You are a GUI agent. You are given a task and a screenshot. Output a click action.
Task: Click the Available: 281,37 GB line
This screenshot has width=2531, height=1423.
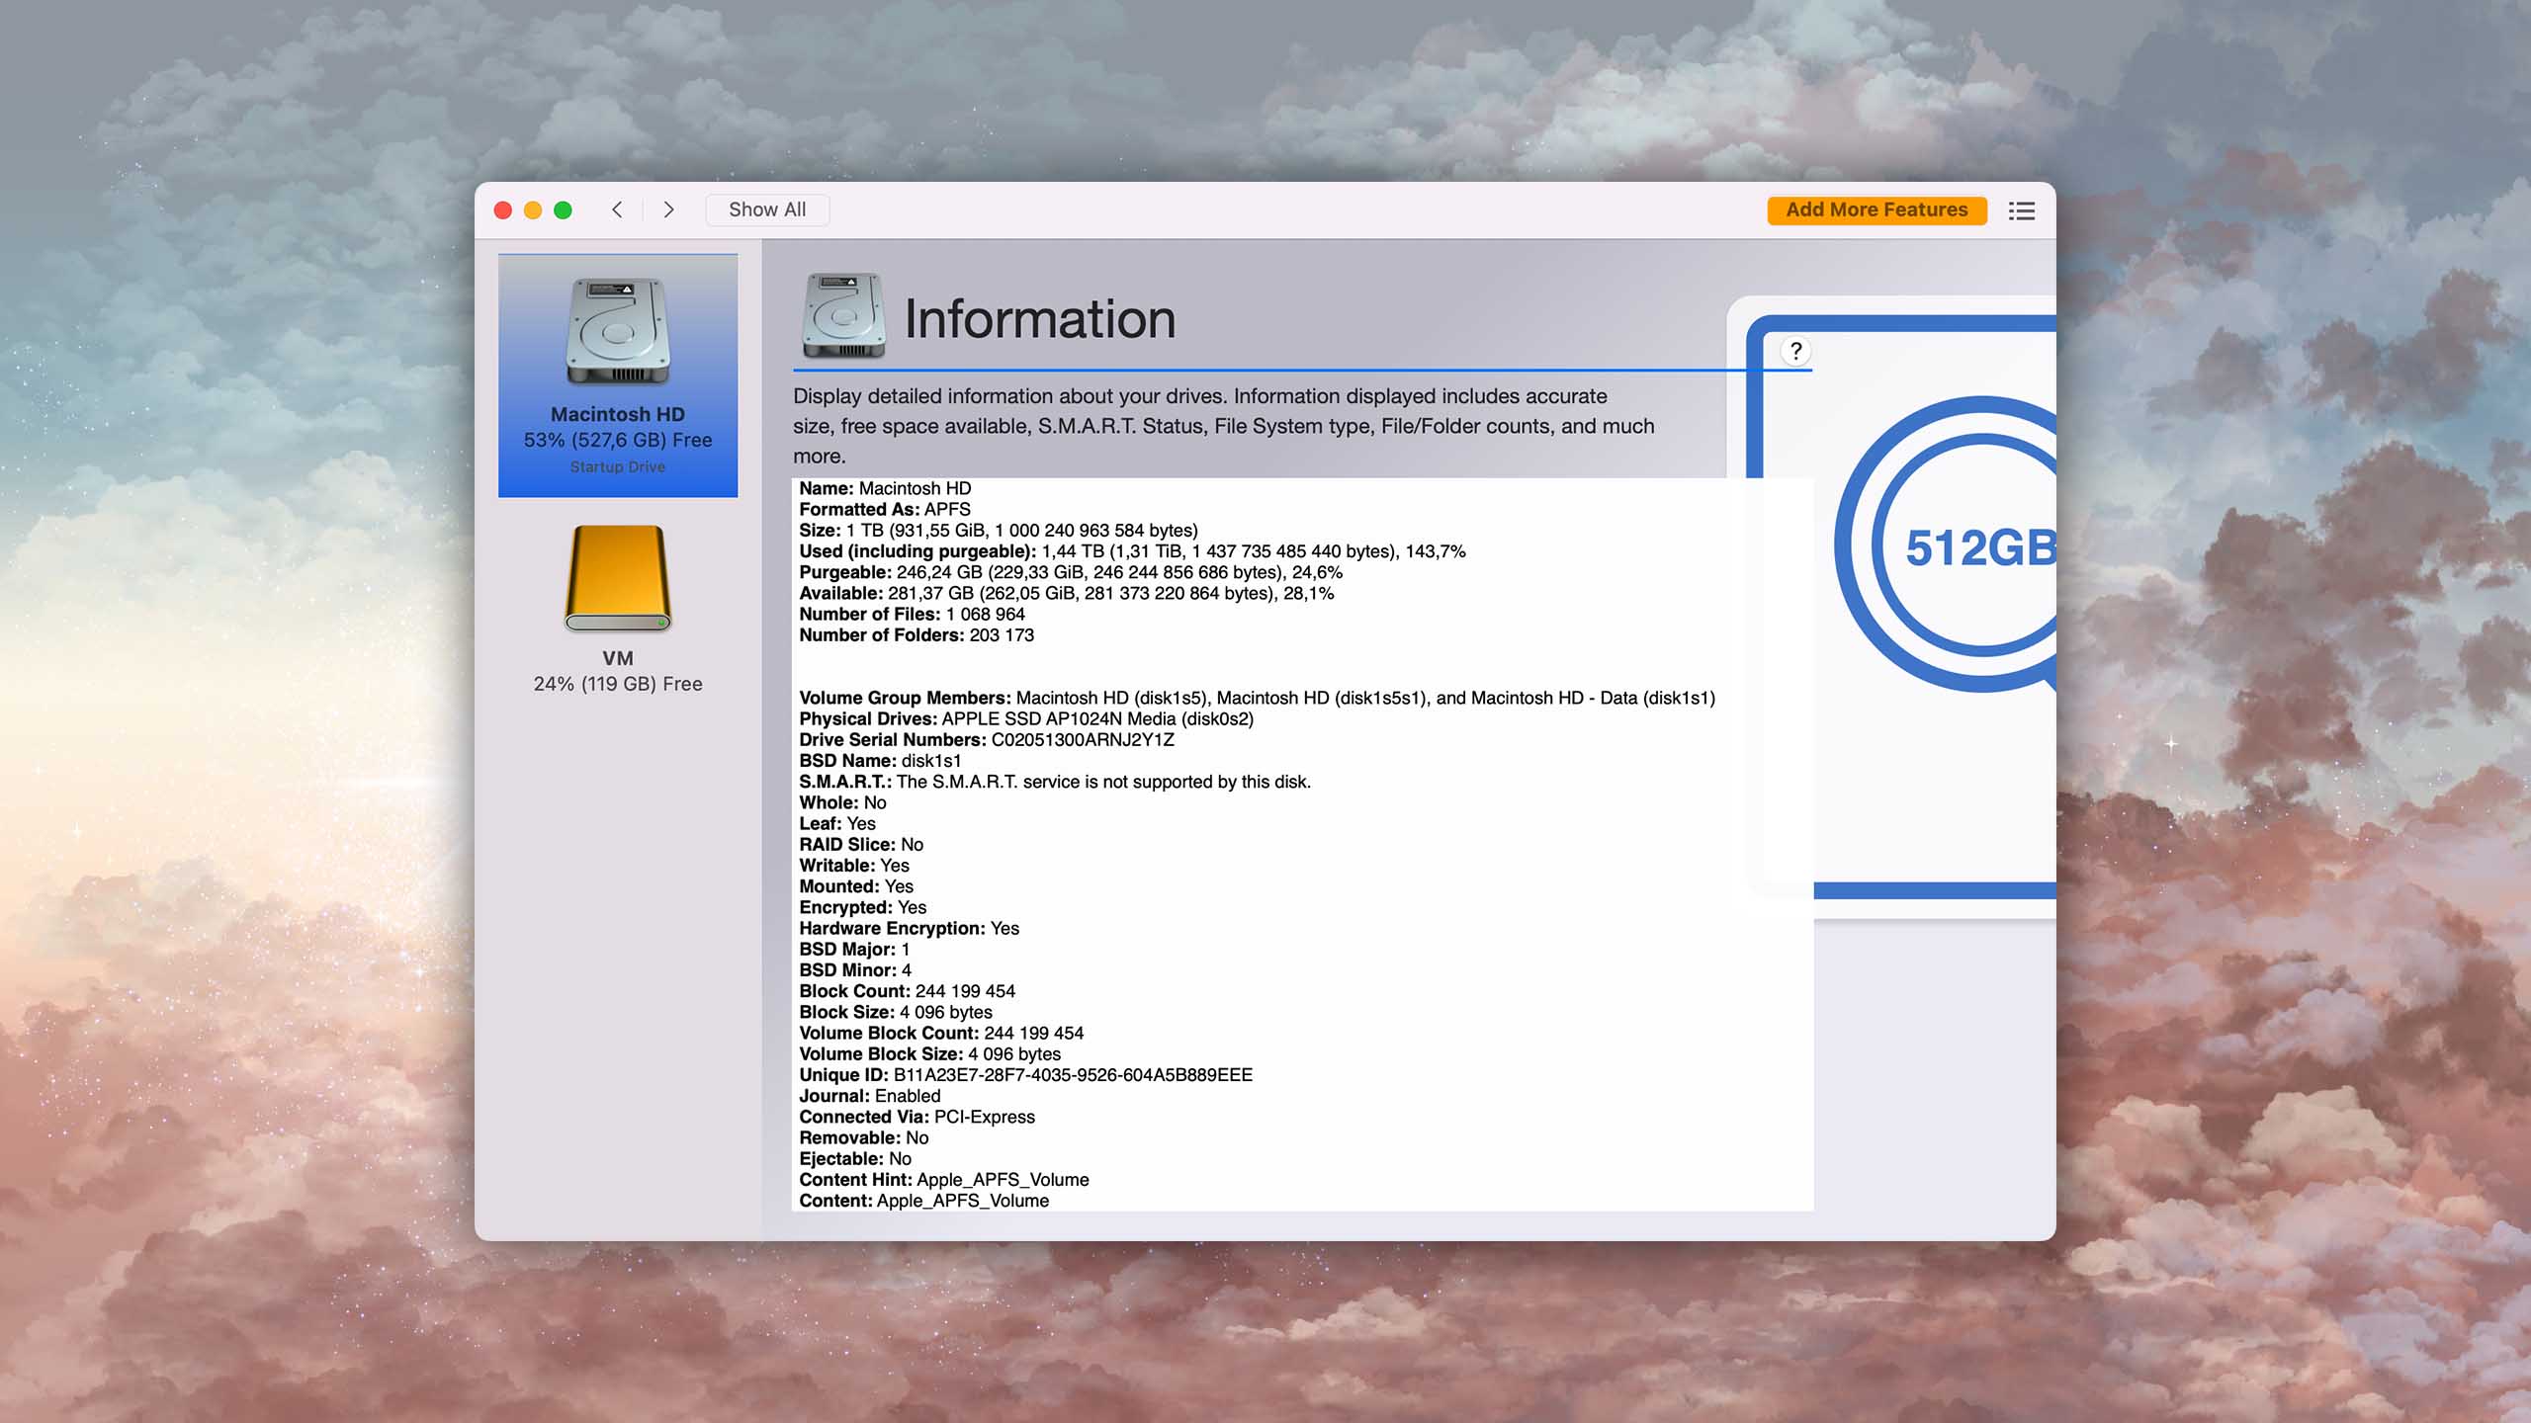1066,593
